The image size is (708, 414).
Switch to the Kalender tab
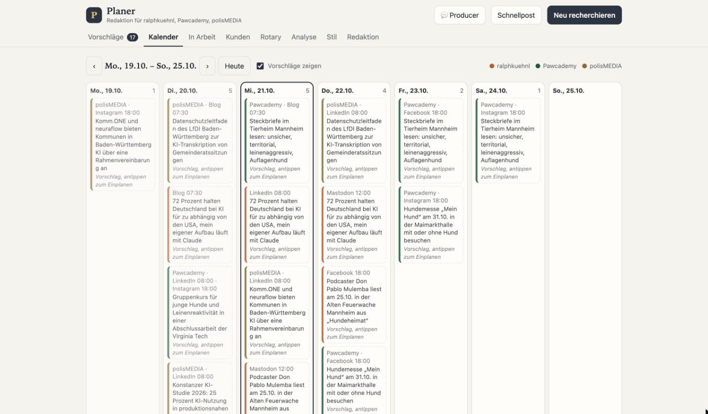point(163,37)
